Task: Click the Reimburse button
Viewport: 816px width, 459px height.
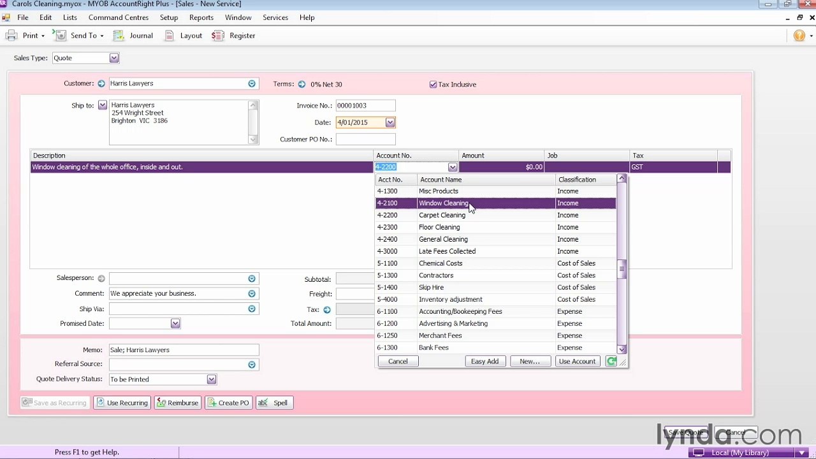Action: [177, 403]
